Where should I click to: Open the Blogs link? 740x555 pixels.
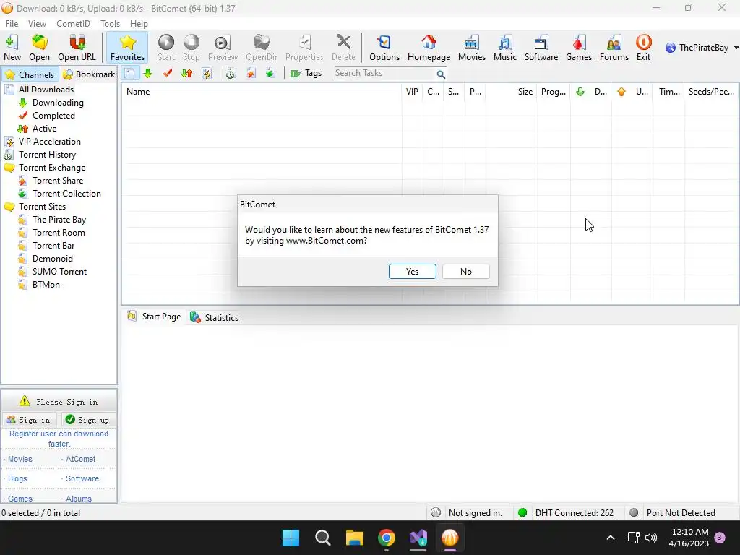pos(17,478)
